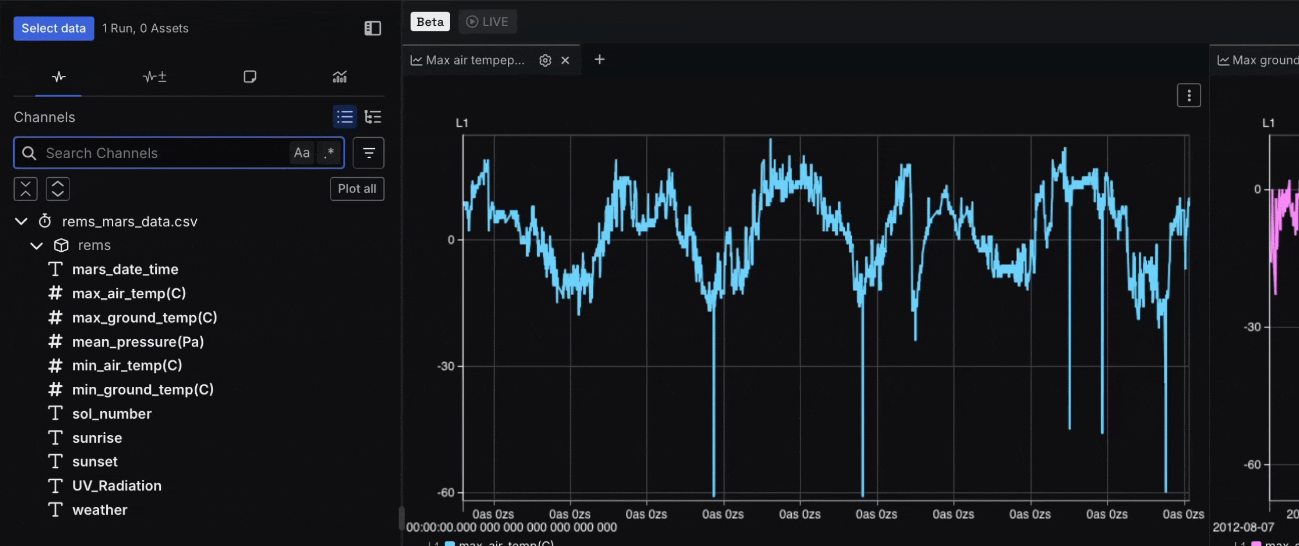This screenshot has height=546, width=1299.
Task: Collapse the rems group chevron
Action: [36, 246]
